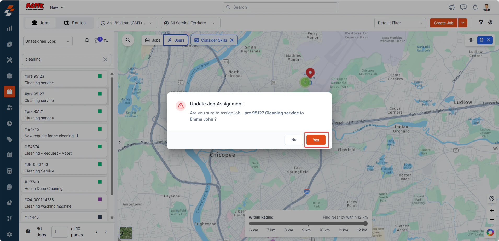The width and height of the screenshot is (499, 241).
Task: Expand the New menu in header
Action: [x=56, y=8]
